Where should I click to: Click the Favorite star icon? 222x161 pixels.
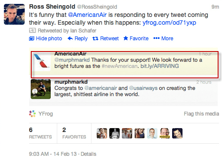click(126, 38)
